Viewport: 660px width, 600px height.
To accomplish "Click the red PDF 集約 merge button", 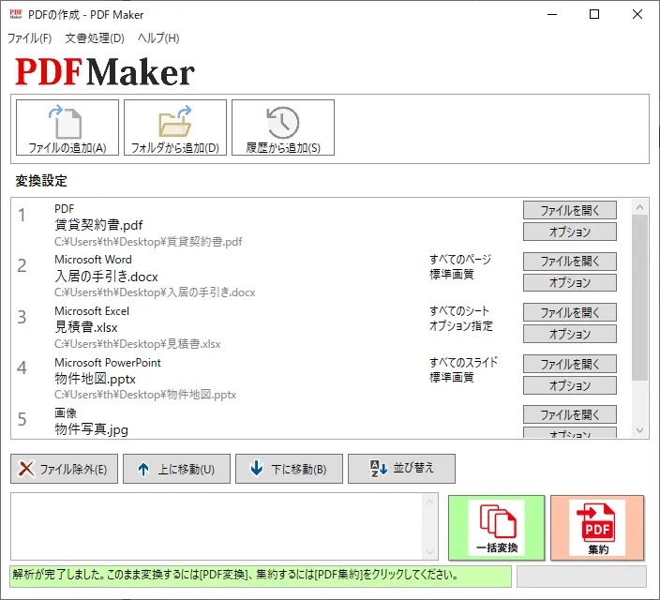I will (x=597, y=528).
